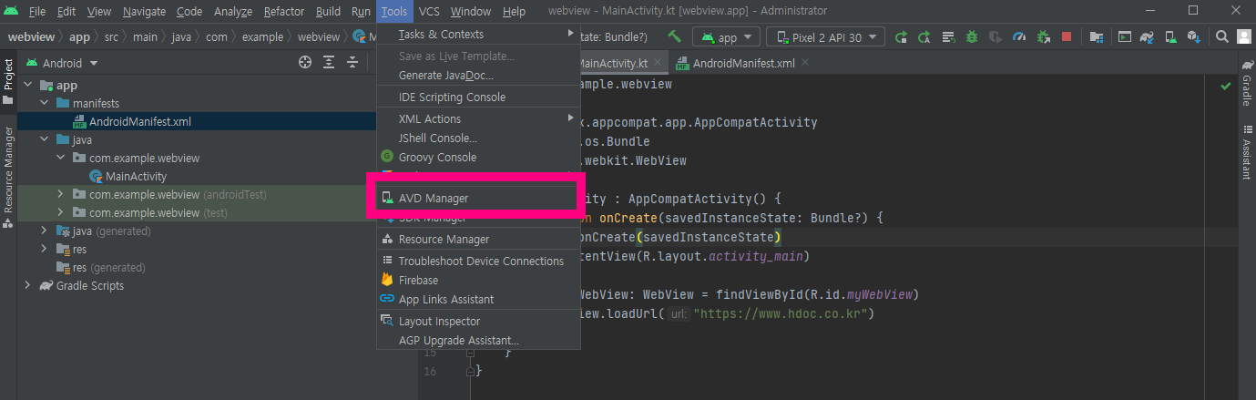Click the red Stop button
This screenshot has width=1256, height=400.
pyautogui.click(x=1067, y=37)
